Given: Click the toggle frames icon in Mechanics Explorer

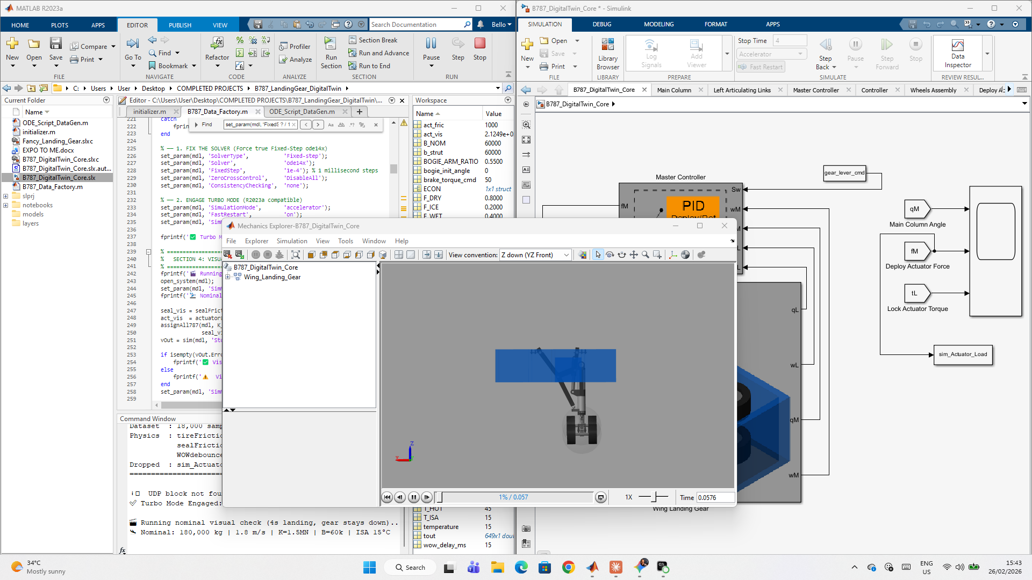Looking at the screenshot, I should (673, 255).
